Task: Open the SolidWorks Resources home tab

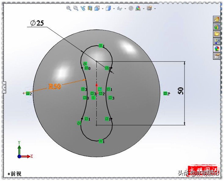Action: pyautogui.click(x=217, y=19)
